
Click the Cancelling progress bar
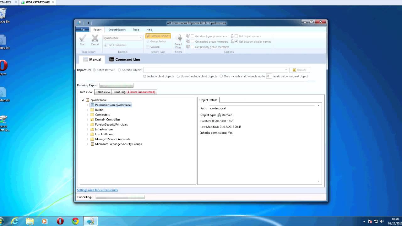coord(120,197)
